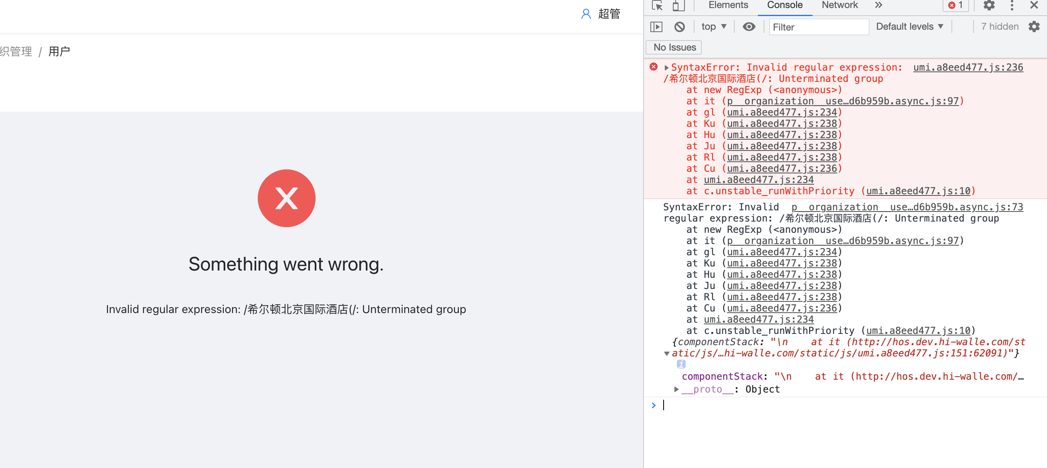
Task: Select the inspect element cursor tool
Action: 658,6
